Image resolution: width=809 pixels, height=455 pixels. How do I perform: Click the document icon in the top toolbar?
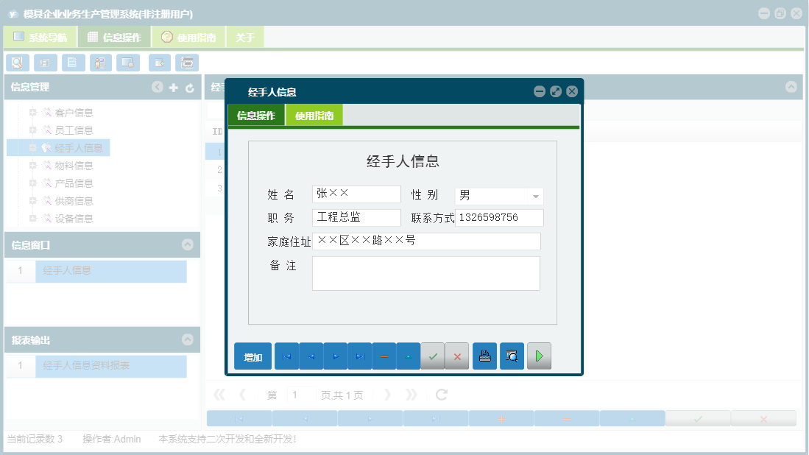coord(73,63)
